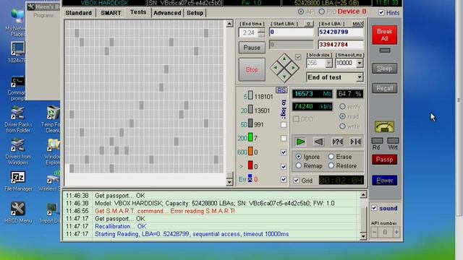Viewport: 463px width, 260px height.
Task: Choose the random access scan icon with question mark
Action: [x=337, y=142]
